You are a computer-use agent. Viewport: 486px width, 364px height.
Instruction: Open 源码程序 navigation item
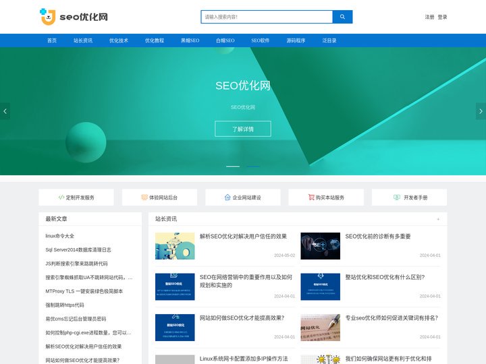pos(296,40)
